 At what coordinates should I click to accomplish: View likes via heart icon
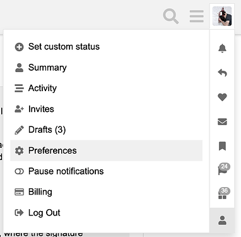(x=222, y=97)
